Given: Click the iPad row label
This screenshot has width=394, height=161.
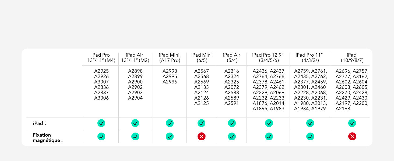Looking at the screenshot, I should coord(38,123).
